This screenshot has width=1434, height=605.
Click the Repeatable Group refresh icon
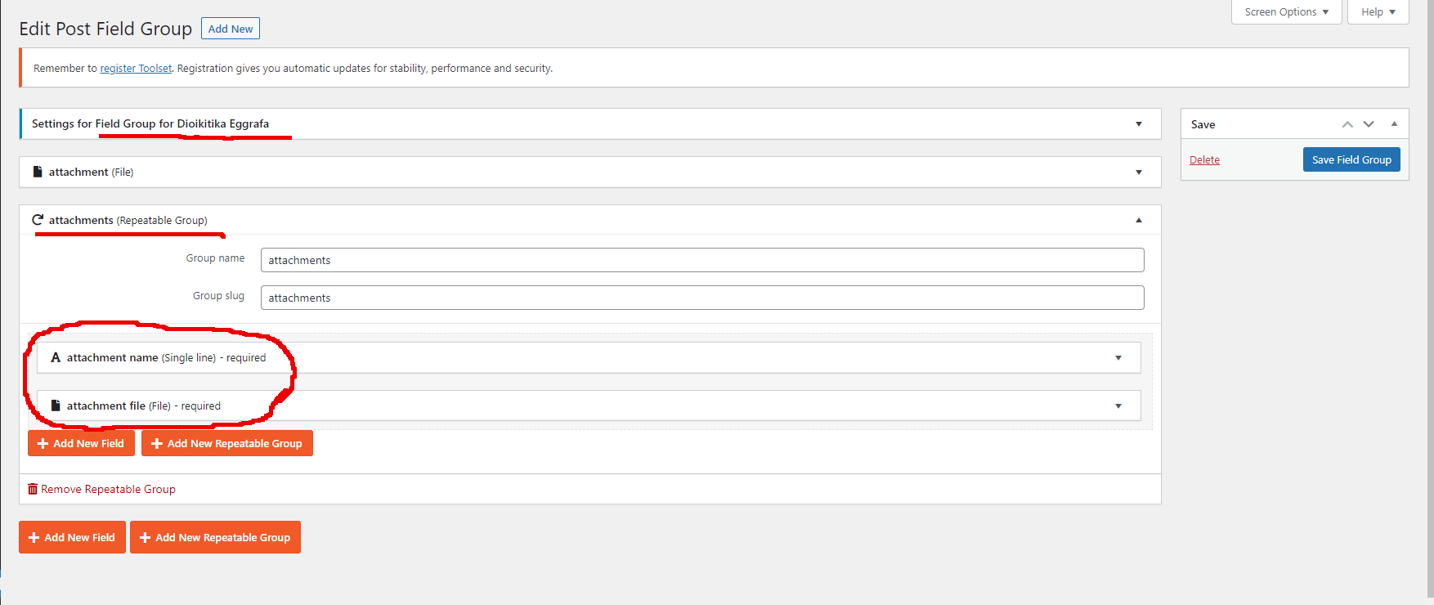coord(38,220)
